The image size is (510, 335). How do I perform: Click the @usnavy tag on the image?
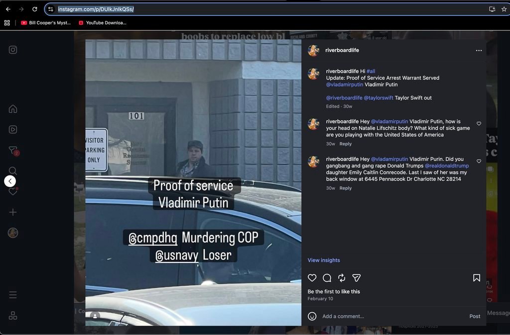(x=177, y=255)
